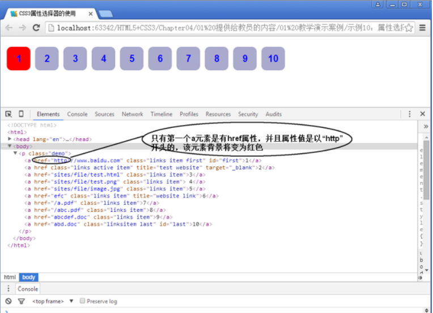The height and width of the screenshot is (313, 433).
Task: Open the Network tab
Action: [x=132, y=114]
